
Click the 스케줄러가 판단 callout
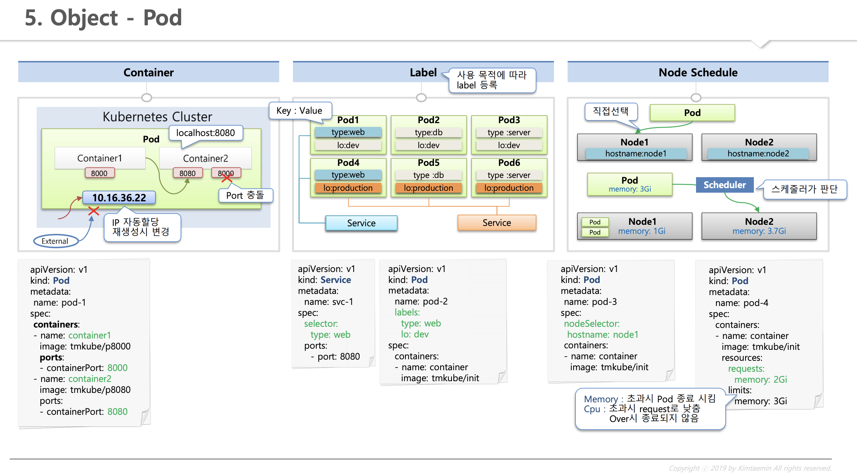click(804, 189)
